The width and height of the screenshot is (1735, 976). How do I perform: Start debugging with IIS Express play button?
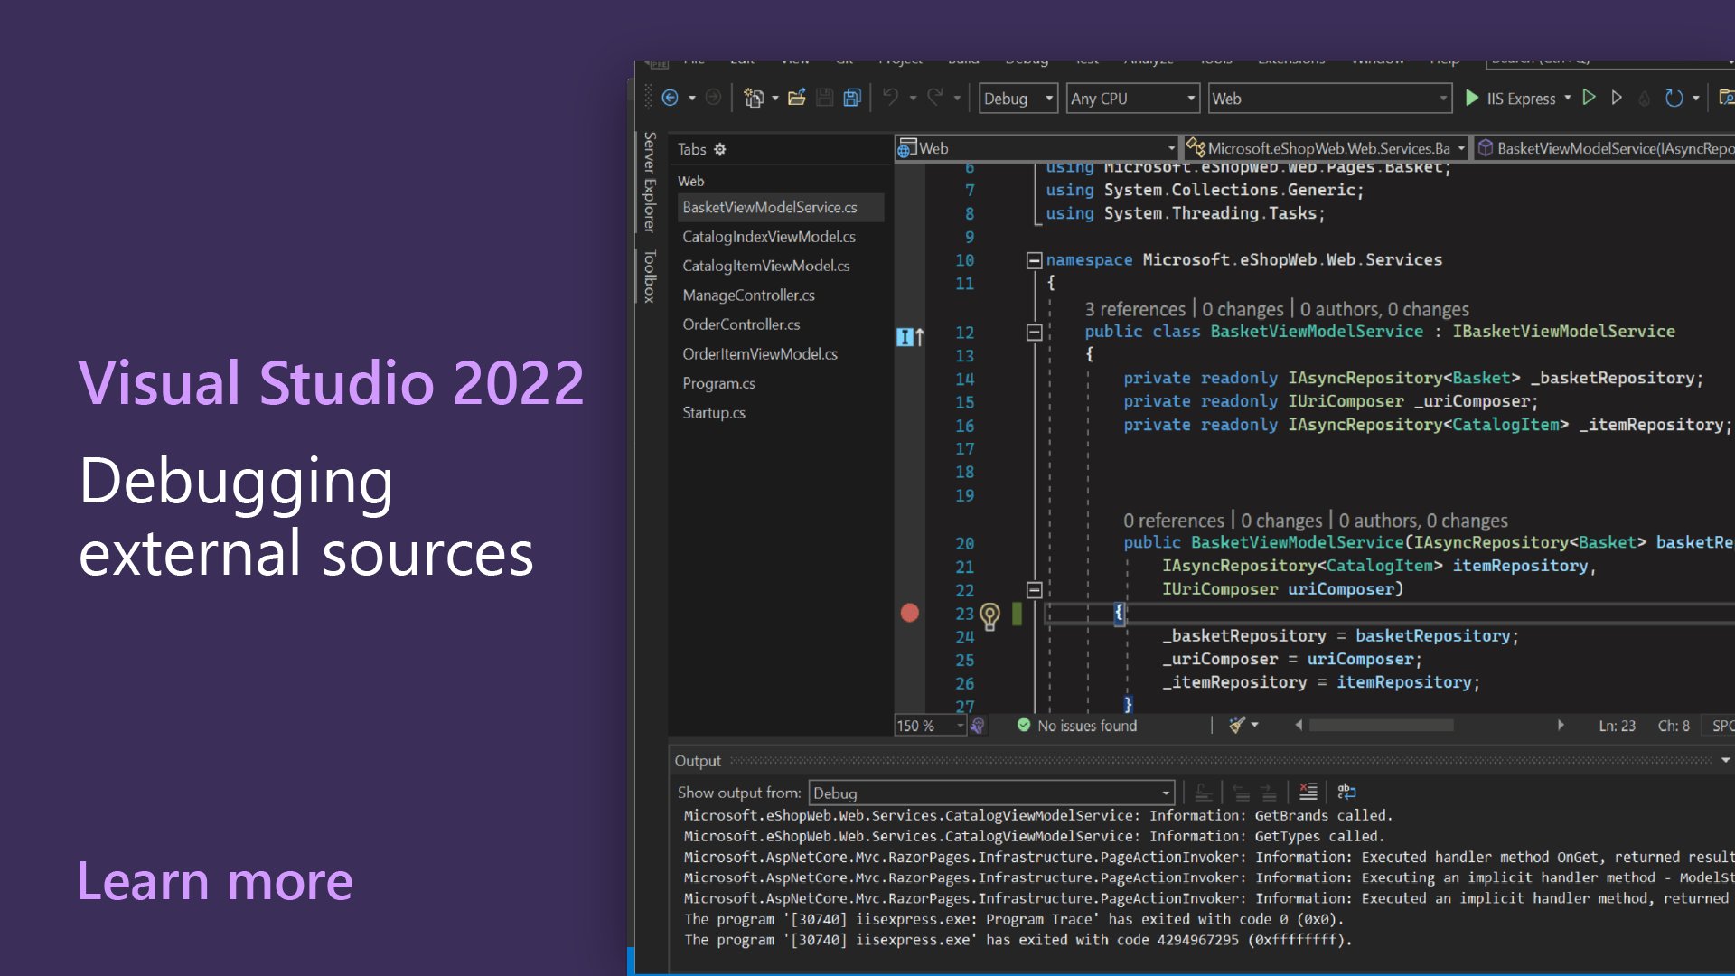tap(1472, 99)
